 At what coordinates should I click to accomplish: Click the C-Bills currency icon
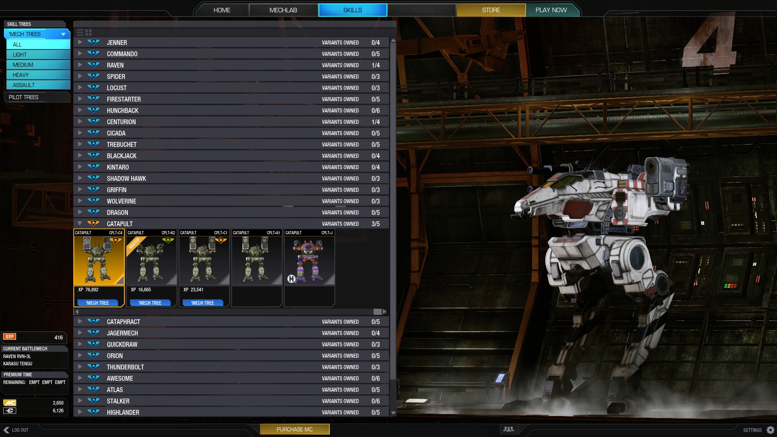pyautogui.click(x=10, y=411)
